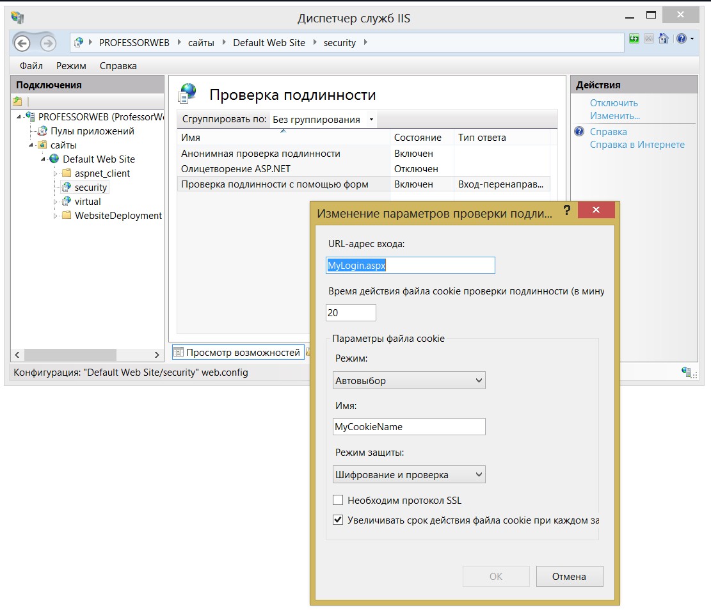This screenshot has width=711, height=610.
Task: Expand the virtual tree node
Action: click(x=55, y=202)
